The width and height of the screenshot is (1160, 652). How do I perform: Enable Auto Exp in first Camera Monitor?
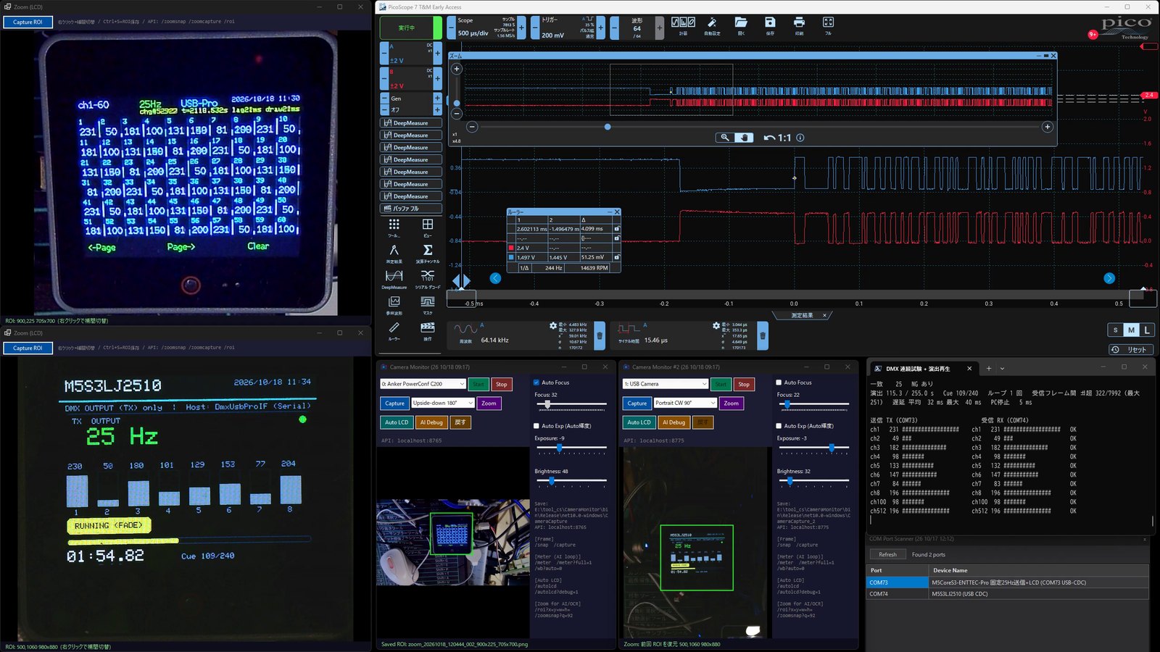(536, 426)
